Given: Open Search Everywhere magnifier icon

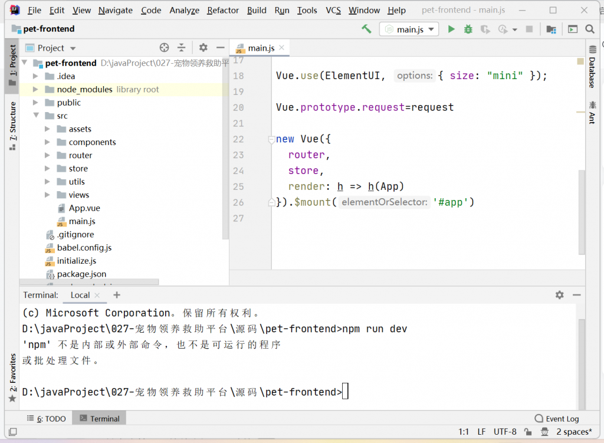Looking at the screenshot, I should [x=590, y=29].
